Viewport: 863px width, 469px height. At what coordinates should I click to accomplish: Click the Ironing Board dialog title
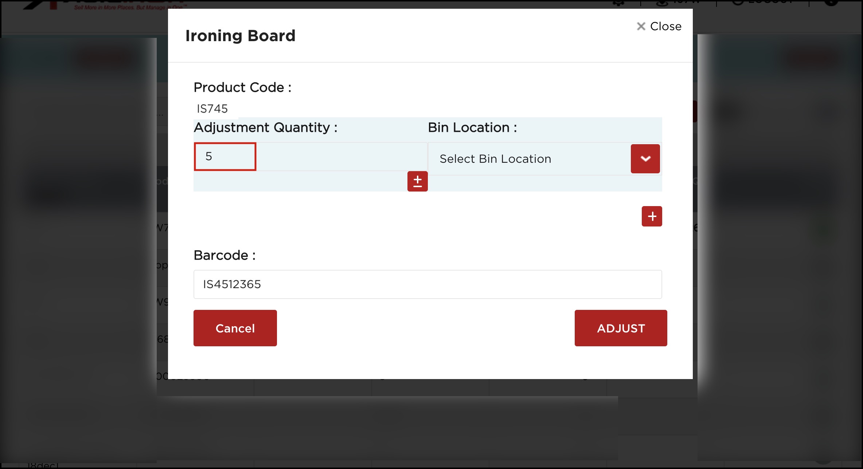[240, 36]
